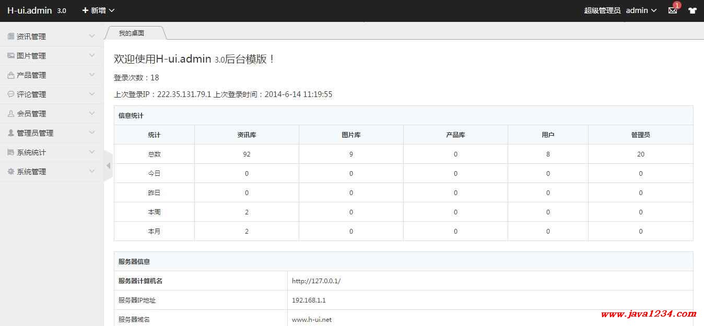
Task: Click the 服务器IP地址 label
Action: tap(137, 300)
